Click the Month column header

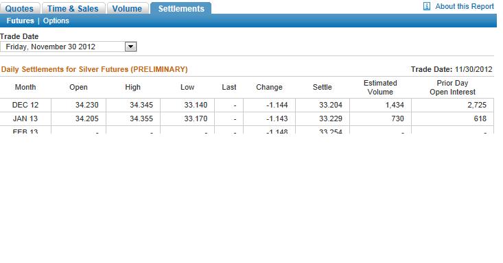tap(25, 87)
